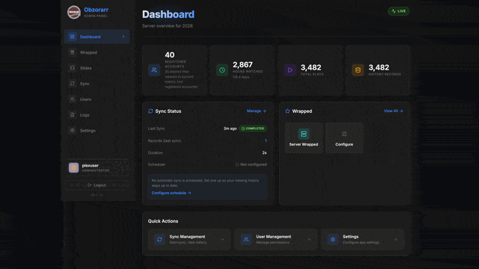Click the Users icon in sidebar
479x269 pixels.
click(72, 99)
